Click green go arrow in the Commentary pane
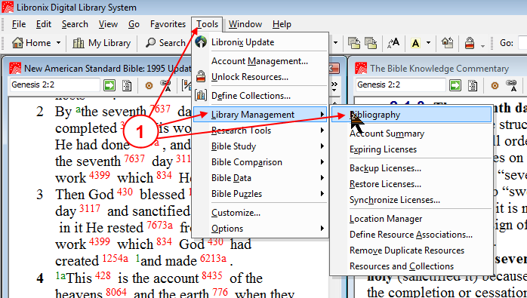This screenshot has width=527, height=298. [455, 85]
